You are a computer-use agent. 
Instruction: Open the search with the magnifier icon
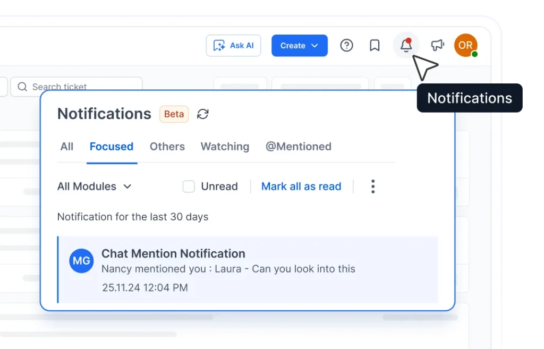point(22,87)
